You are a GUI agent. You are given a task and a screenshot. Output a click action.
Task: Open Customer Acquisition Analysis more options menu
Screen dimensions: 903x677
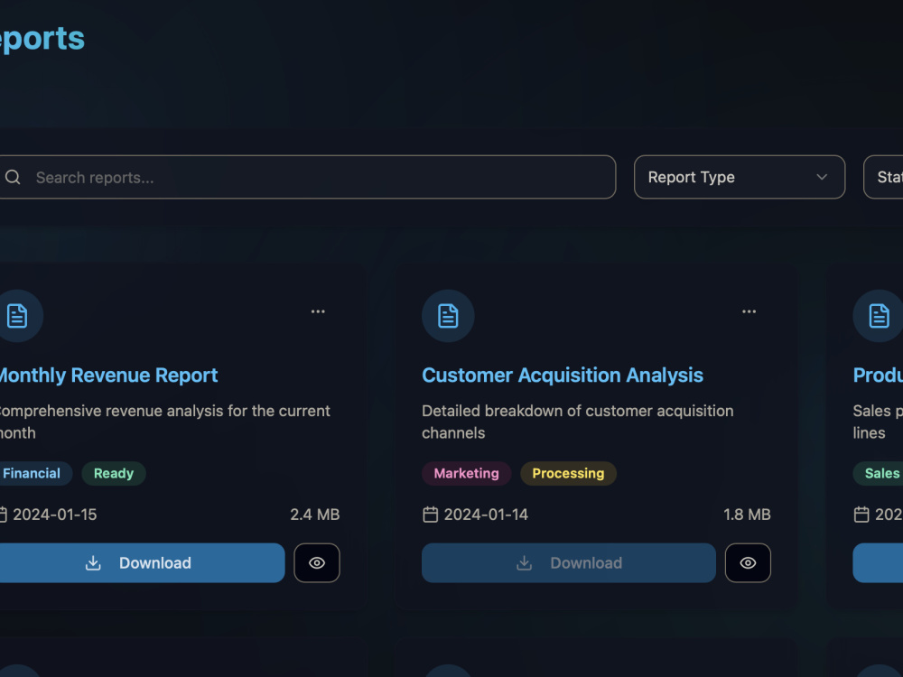point(749,311)
